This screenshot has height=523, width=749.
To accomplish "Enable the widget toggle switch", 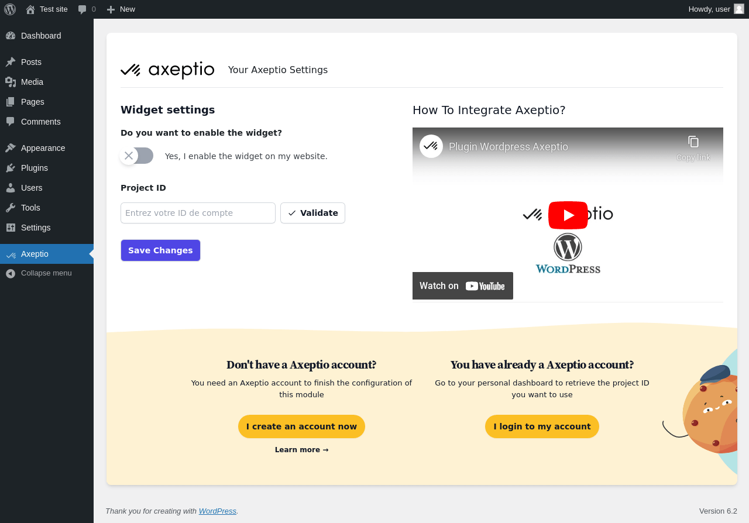I will tap(137, 156).
